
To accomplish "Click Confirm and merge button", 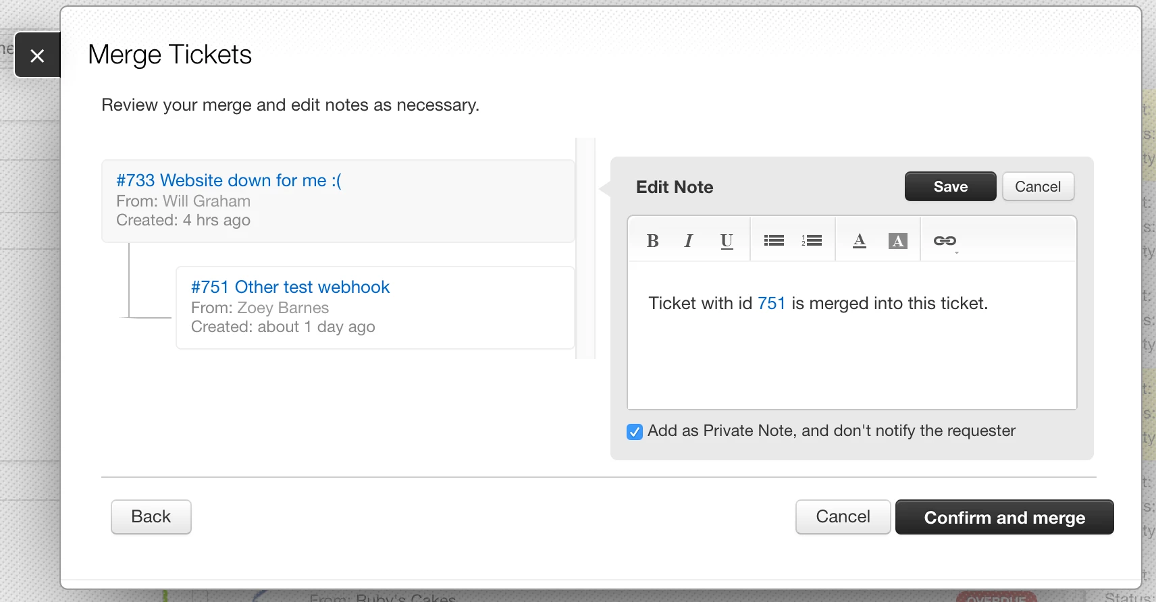I will [x=1005, y=517].
